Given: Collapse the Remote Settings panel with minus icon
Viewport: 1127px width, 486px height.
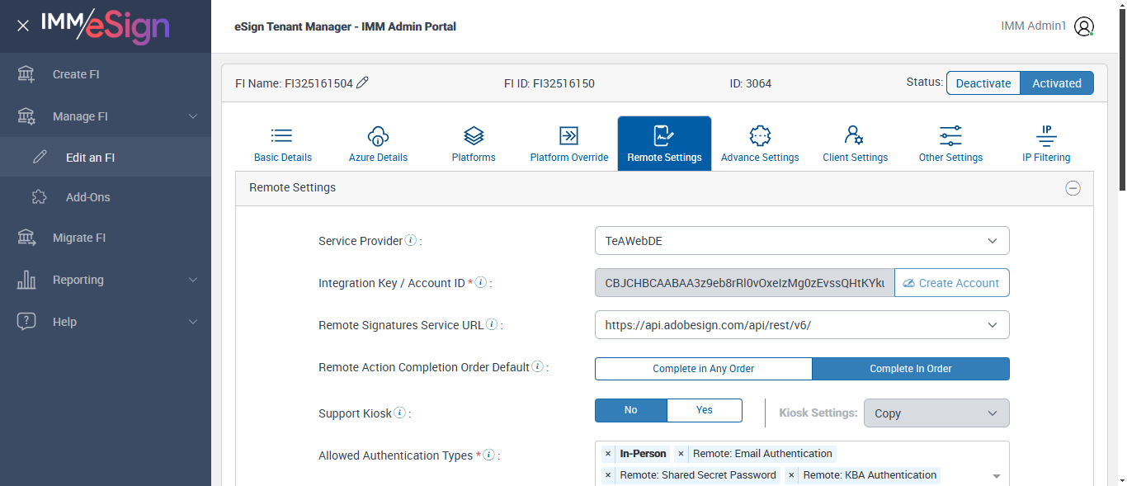Looking at the screenshot, I should 1073,188.
